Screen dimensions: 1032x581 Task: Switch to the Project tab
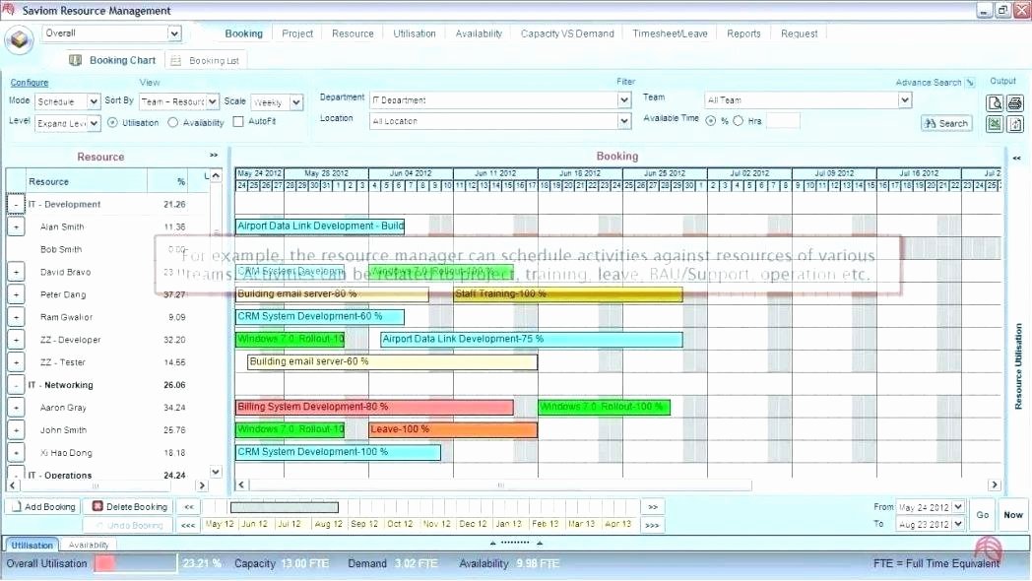coord(297,33)
